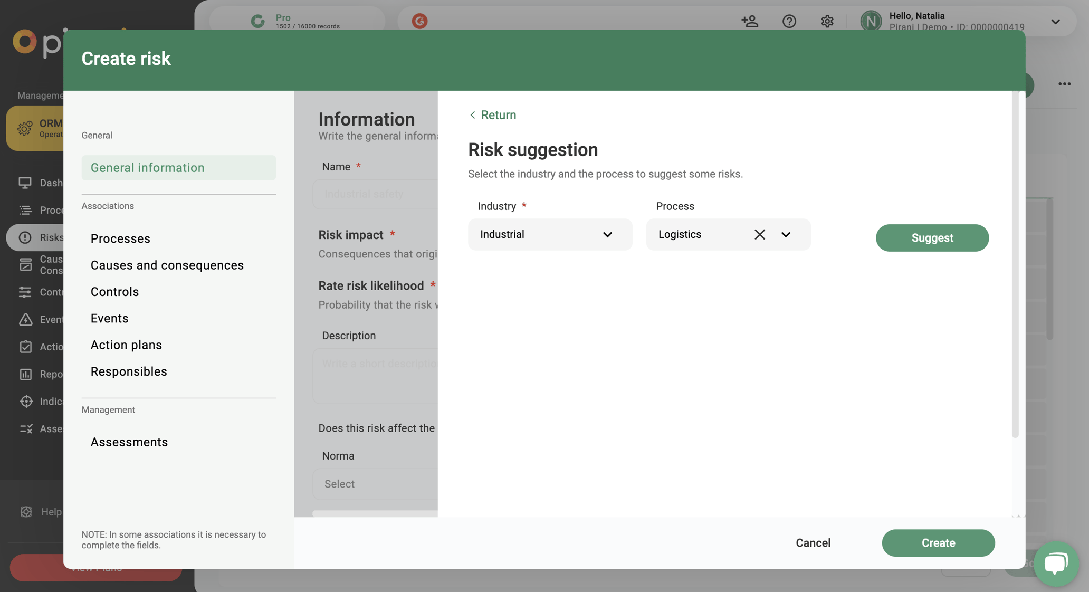
Task: Open the Assessments section under Management
Action: coord(129,442)
